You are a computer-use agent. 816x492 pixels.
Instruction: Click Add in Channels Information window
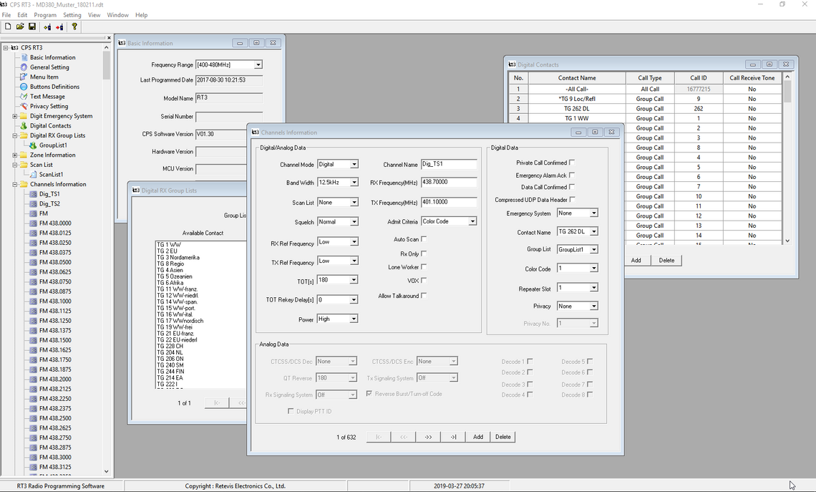pyautogui.click(x=478, y=437)
